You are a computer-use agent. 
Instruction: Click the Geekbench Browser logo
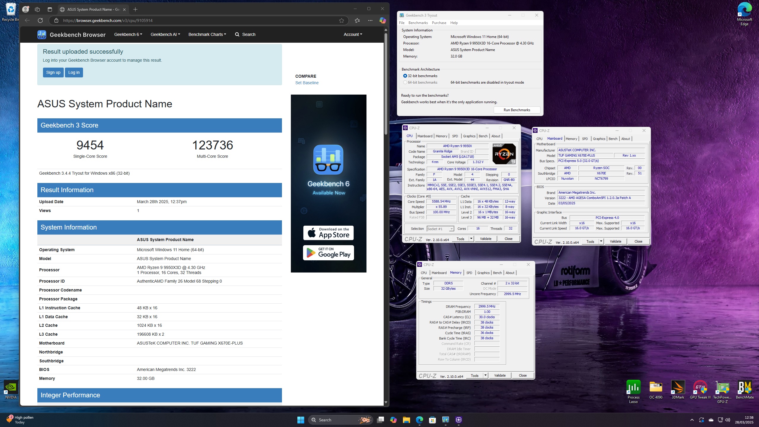pos(71,34)
